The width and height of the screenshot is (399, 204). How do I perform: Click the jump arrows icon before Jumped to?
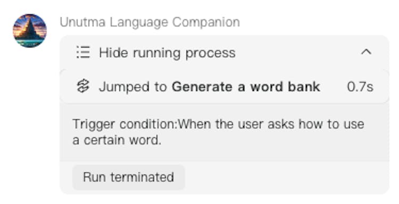coord(83,87)
